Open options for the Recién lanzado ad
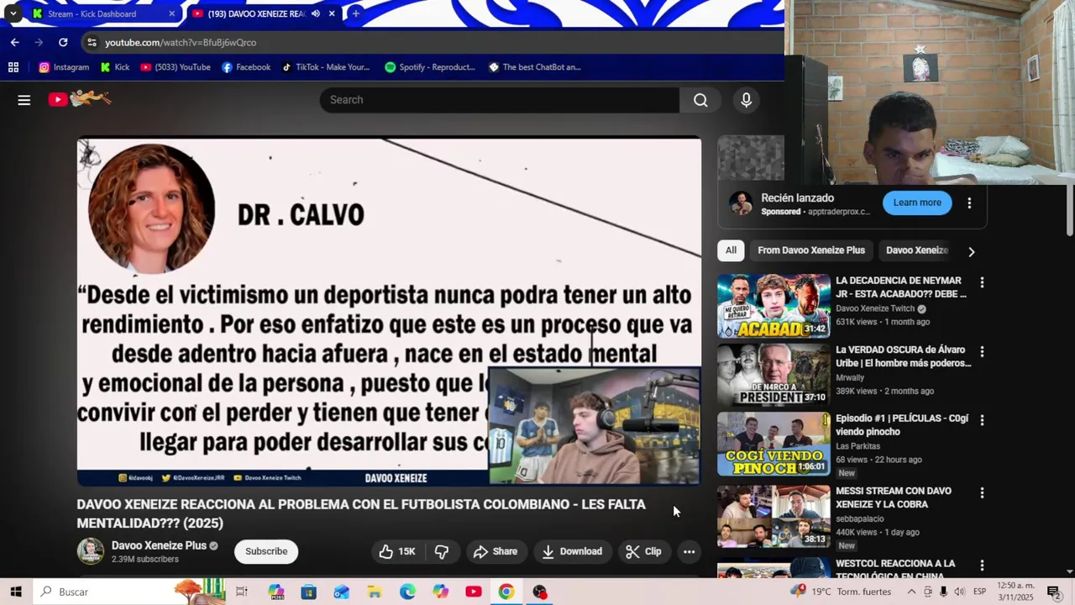 969,203
